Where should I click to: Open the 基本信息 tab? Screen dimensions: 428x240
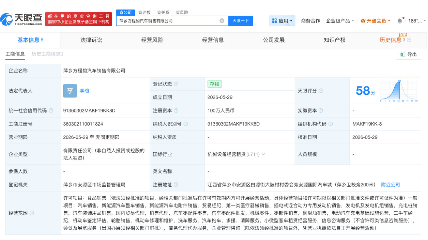tap(30, 40)
